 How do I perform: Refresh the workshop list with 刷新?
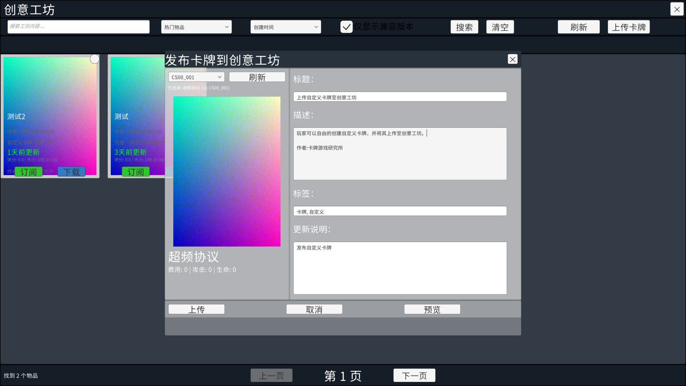[578, 26]
